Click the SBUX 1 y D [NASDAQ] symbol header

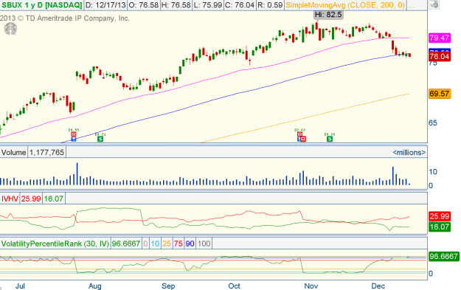(x=41, y=5)
